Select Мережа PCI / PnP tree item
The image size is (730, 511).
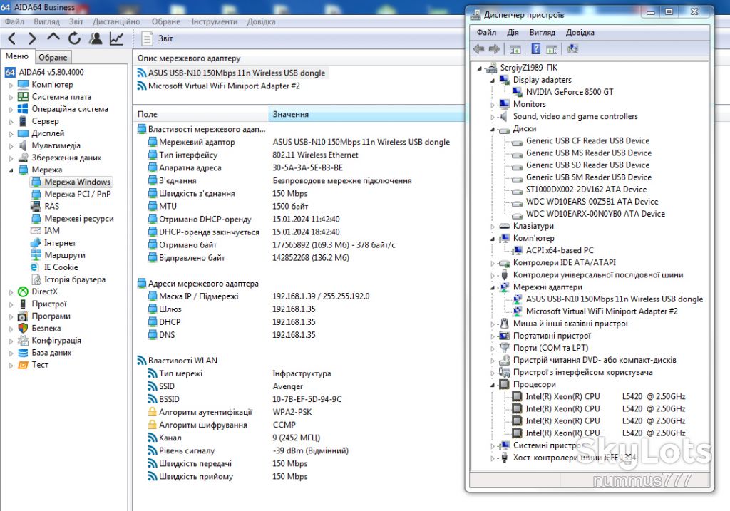[77, 194]
